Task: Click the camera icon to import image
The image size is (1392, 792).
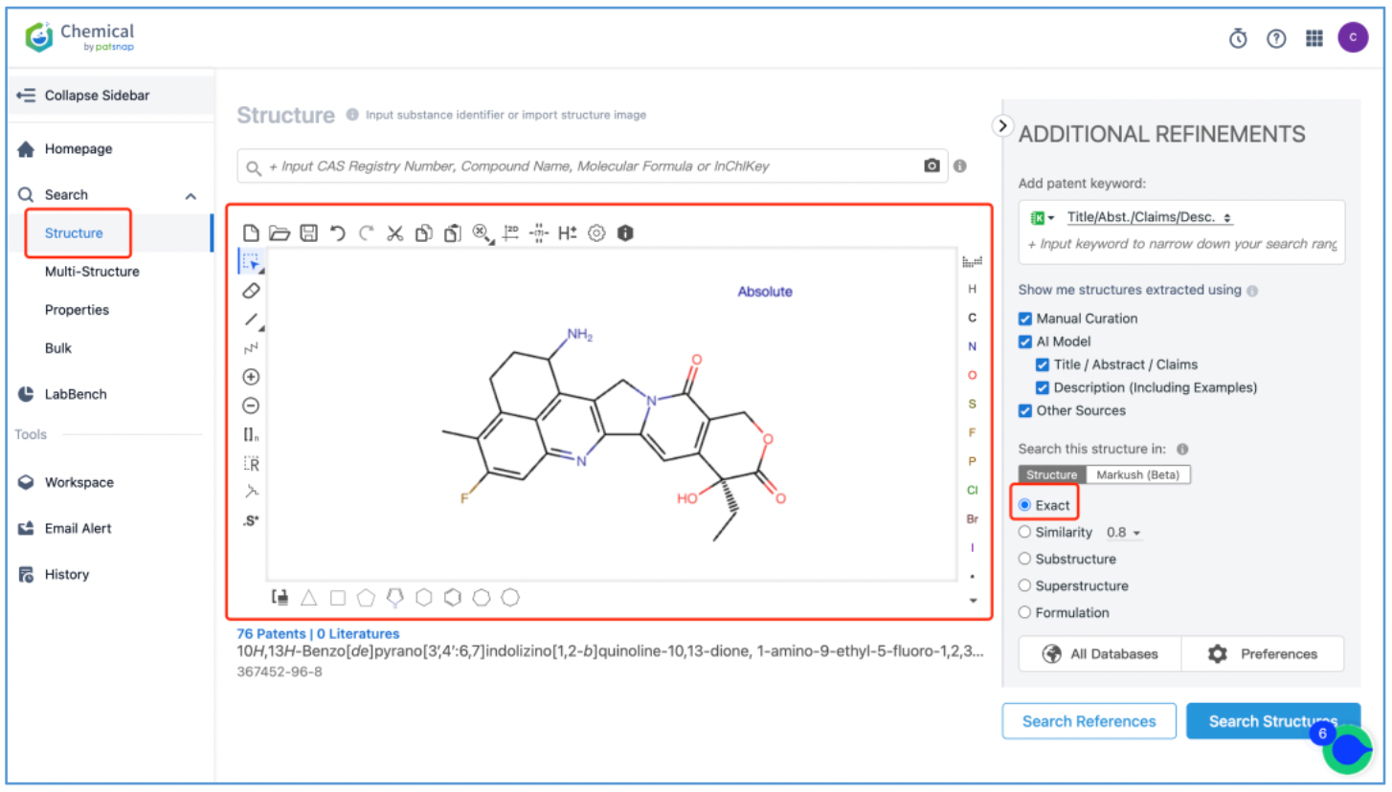Action: coord(932,166)
